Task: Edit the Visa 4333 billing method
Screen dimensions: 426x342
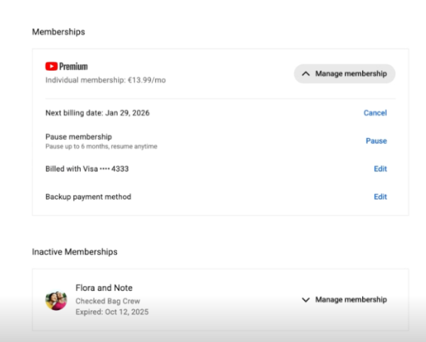Action: (x=380, y=169)
